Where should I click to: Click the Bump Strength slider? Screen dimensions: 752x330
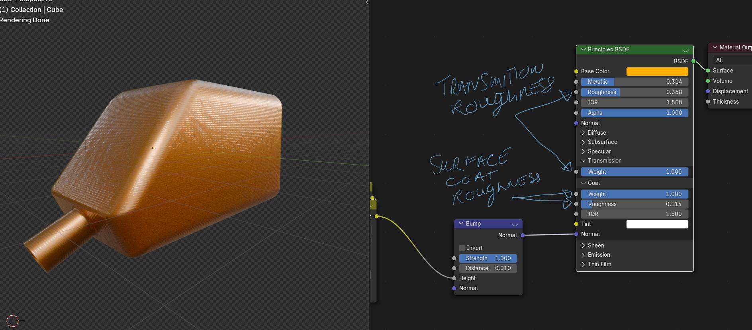[x=488, y=258]
